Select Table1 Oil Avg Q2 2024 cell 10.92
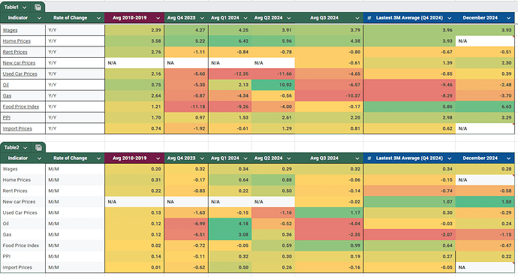The height and width of the screenshot is (277, 518). [x=273, y=85]
